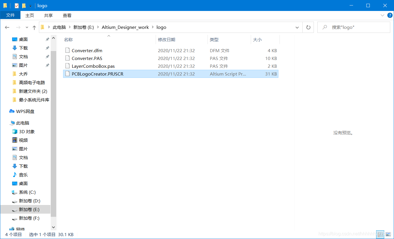This screenshot has width=394, height=239.
Task: Select 新加卷 (E:) in navigation pane
Action: (x=25, y=210)
